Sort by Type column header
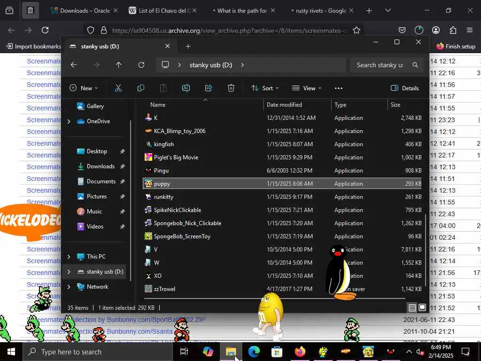481x361 pixels. 340,105
